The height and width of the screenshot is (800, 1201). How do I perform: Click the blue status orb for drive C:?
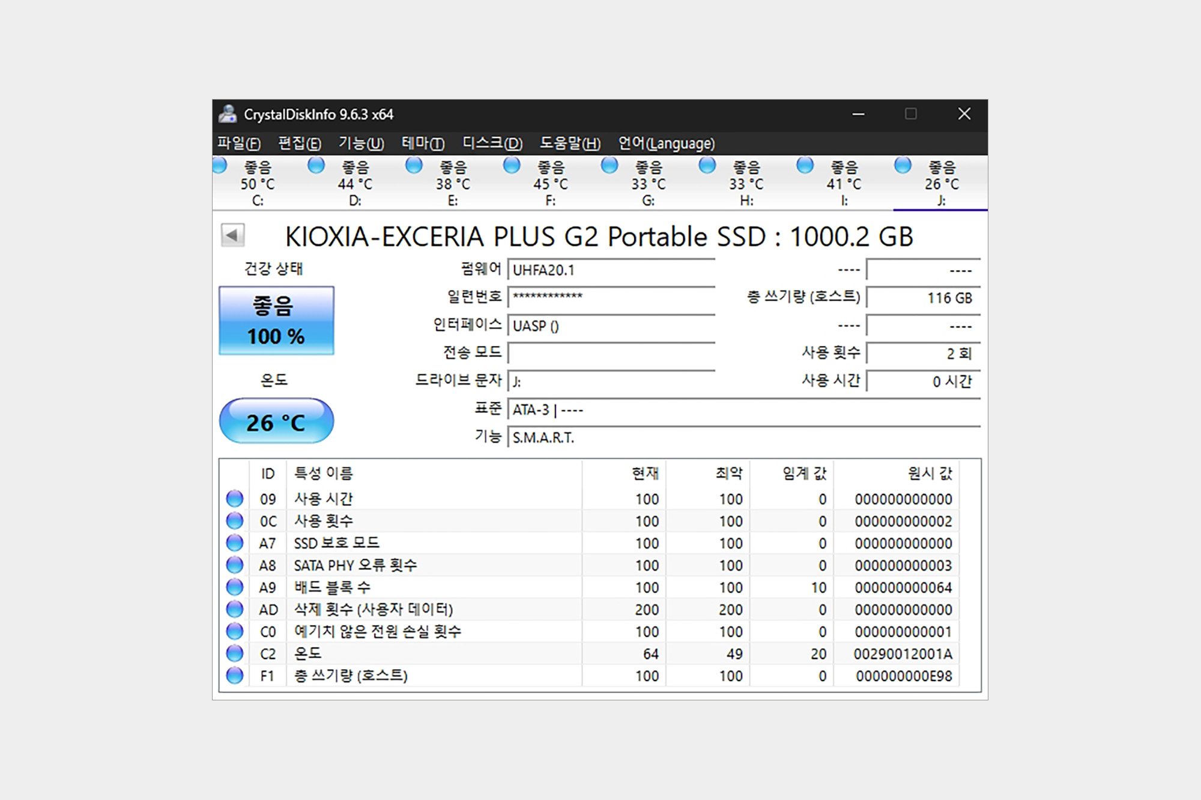(x=219, y=166)
